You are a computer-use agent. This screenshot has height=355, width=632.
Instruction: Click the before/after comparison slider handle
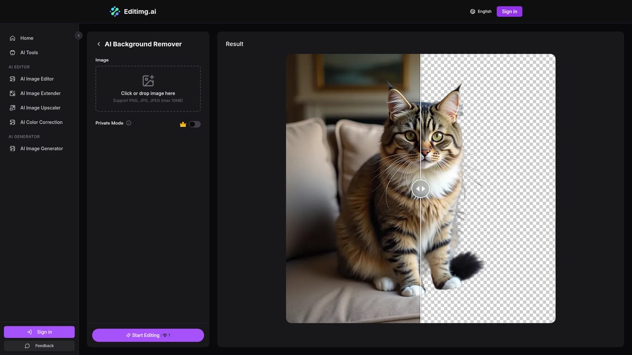click(421, 188)
